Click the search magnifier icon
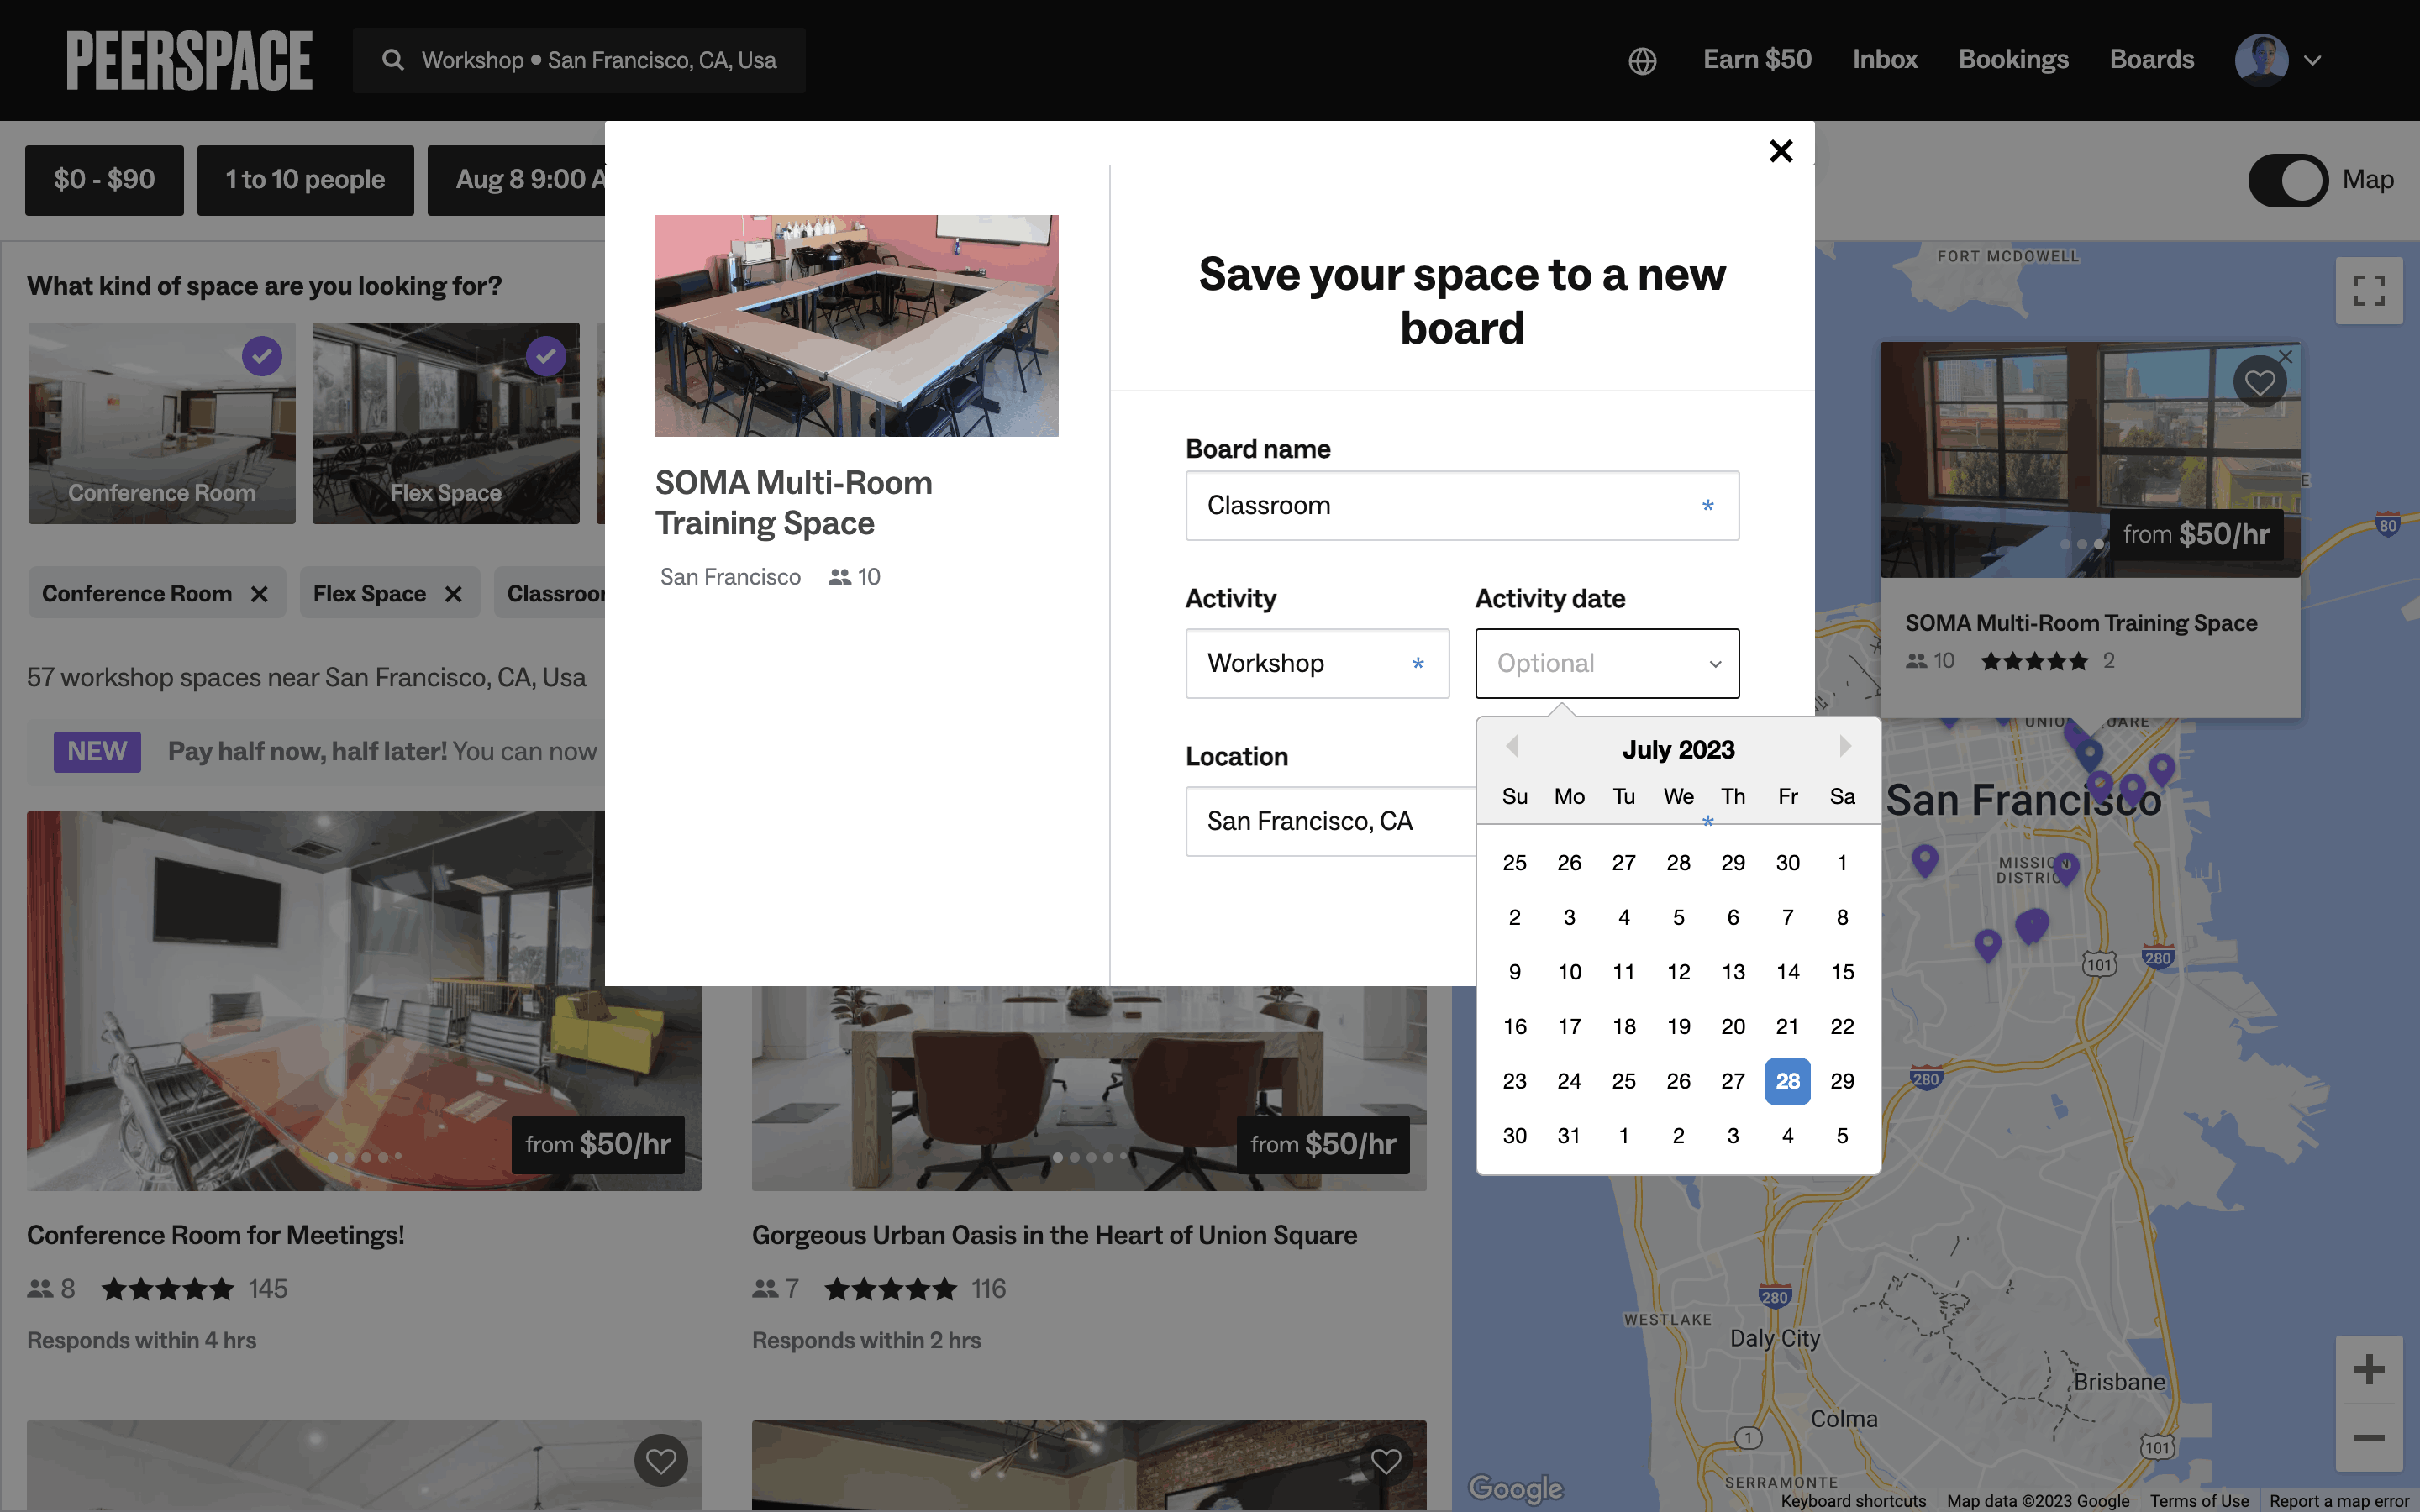This screenshot has height=1512, width=2420. point(393,60)
